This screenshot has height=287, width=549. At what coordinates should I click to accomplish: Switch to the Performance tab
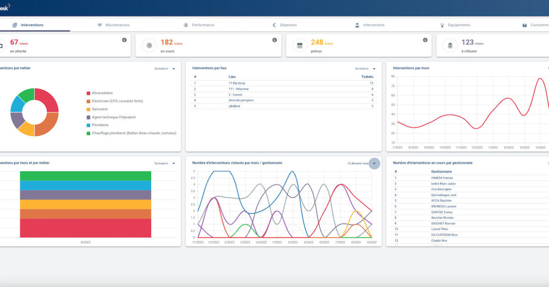pyautogui.click(x=203, y=25)
